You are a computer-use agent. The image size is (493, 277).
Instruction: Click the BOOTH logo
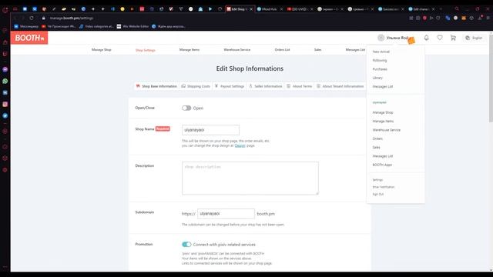[29, 38]
